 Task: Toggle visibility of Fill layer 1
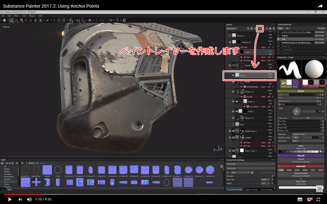tap(230, 36)
